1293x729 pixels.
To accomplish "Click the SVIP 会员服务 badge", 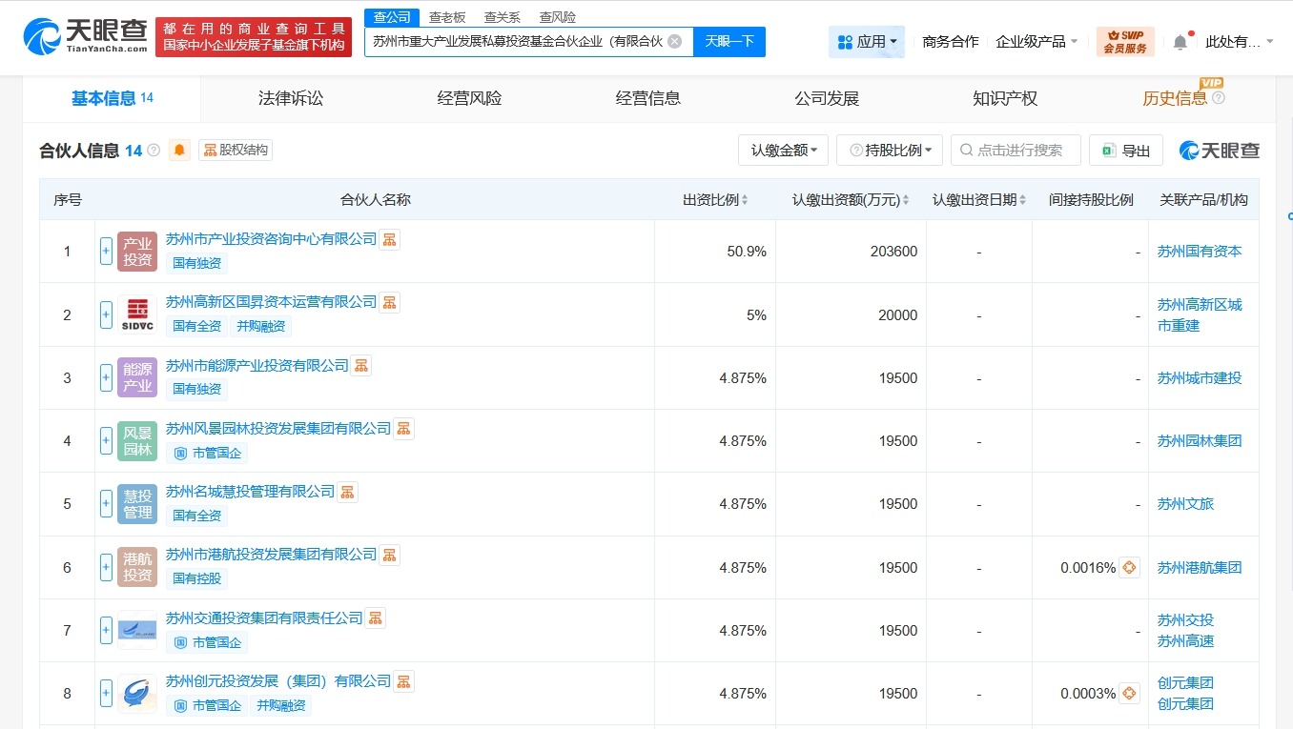I will click(x=1125, y=41).
